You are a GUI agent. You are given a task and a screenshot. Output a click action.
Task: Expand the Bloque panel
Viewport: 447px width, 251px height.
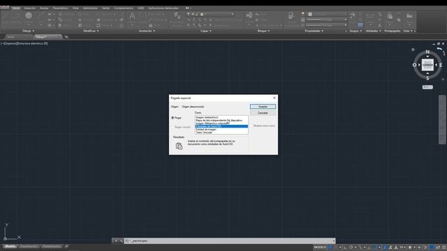(x=263, y=31)
